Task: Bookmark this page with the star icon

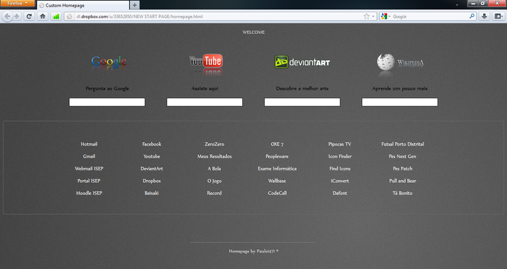Action: tap(366, 16)
